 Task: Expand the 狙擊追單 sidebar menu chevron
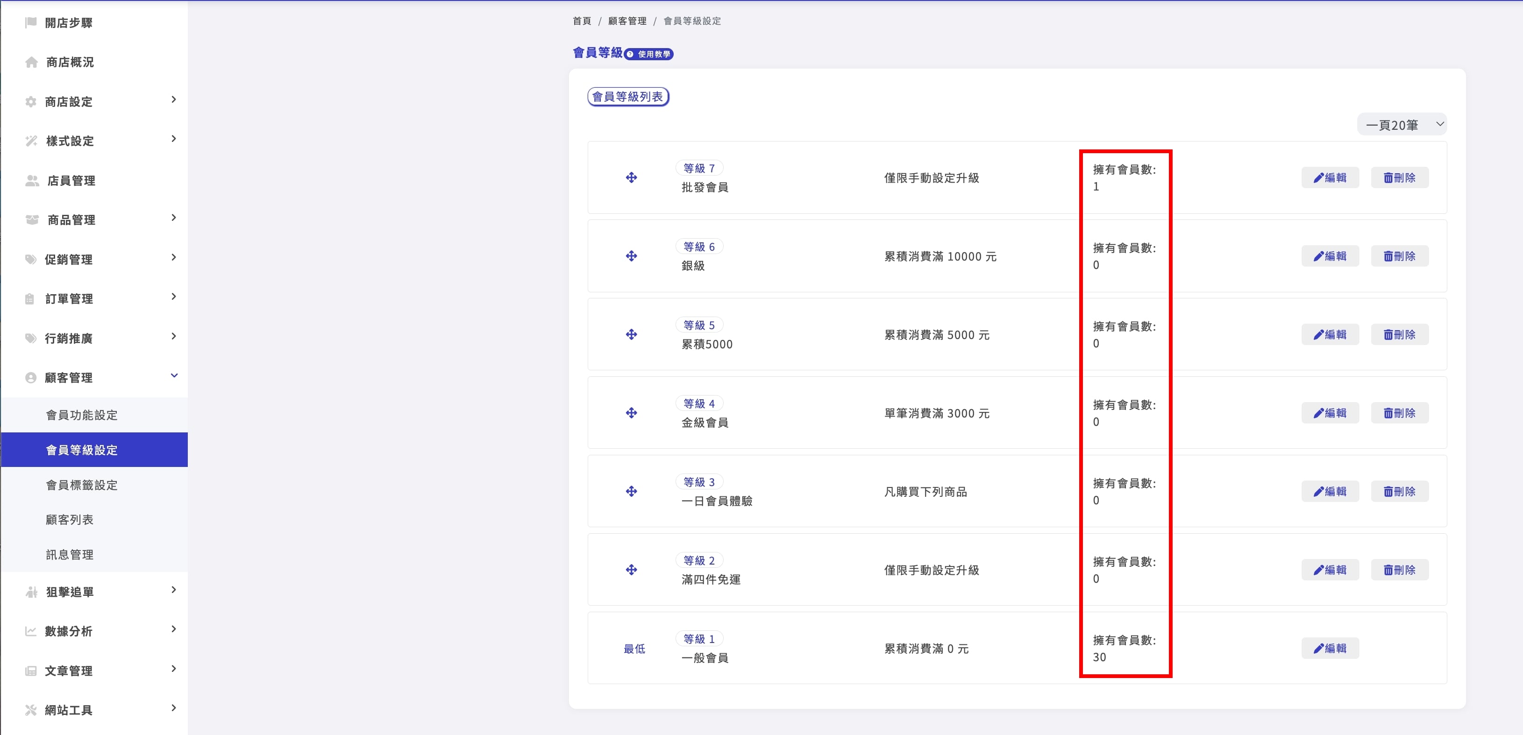tap(173, 590)
